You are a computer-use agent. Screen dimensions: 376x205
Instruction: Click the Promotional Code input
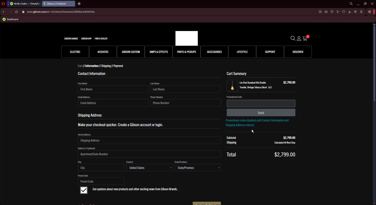tap(261, 103)
